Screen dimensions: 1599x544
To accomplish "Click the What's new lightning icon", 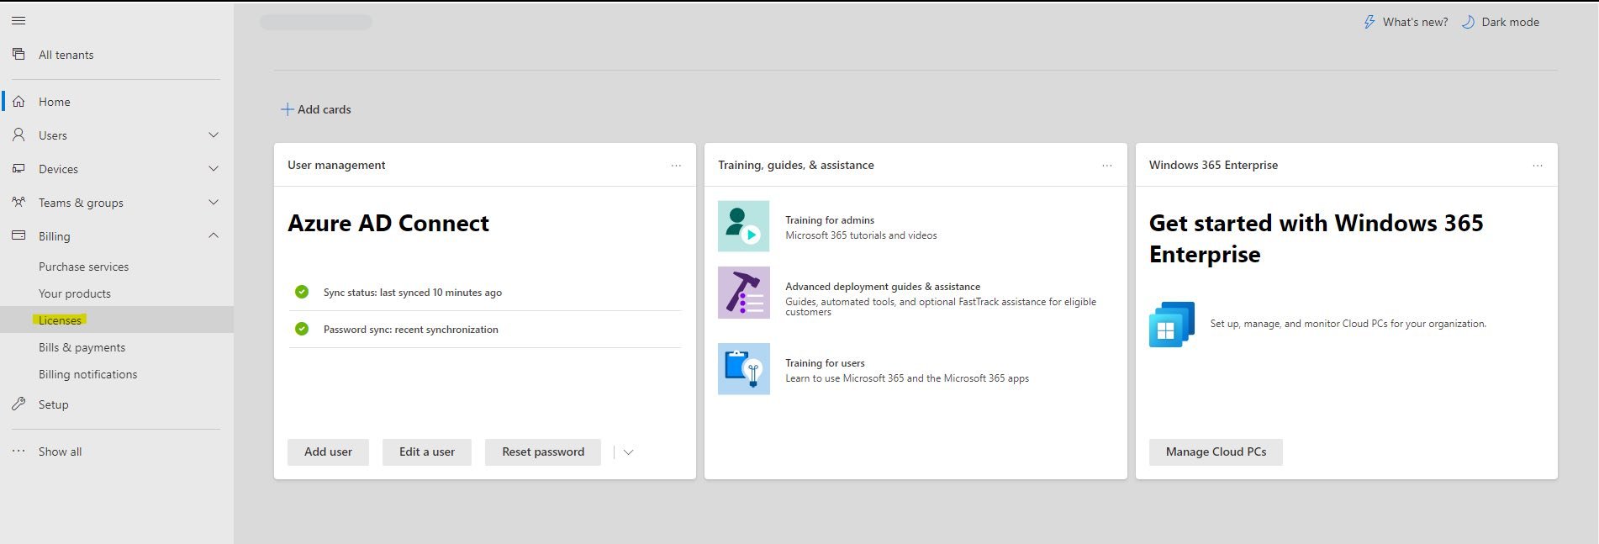I will click(1369, 22).
